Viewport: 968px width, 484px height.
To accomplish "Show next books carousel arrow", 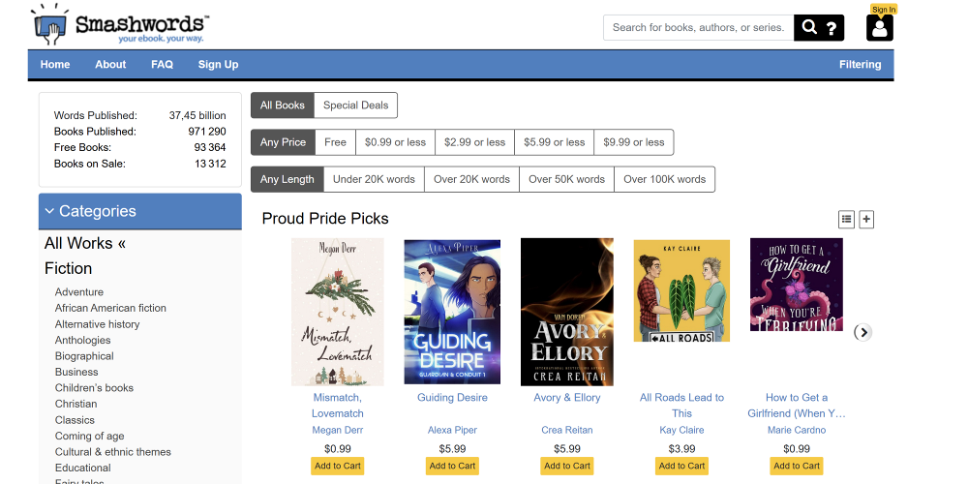I will pyautogui.click(x=863, y=332).
